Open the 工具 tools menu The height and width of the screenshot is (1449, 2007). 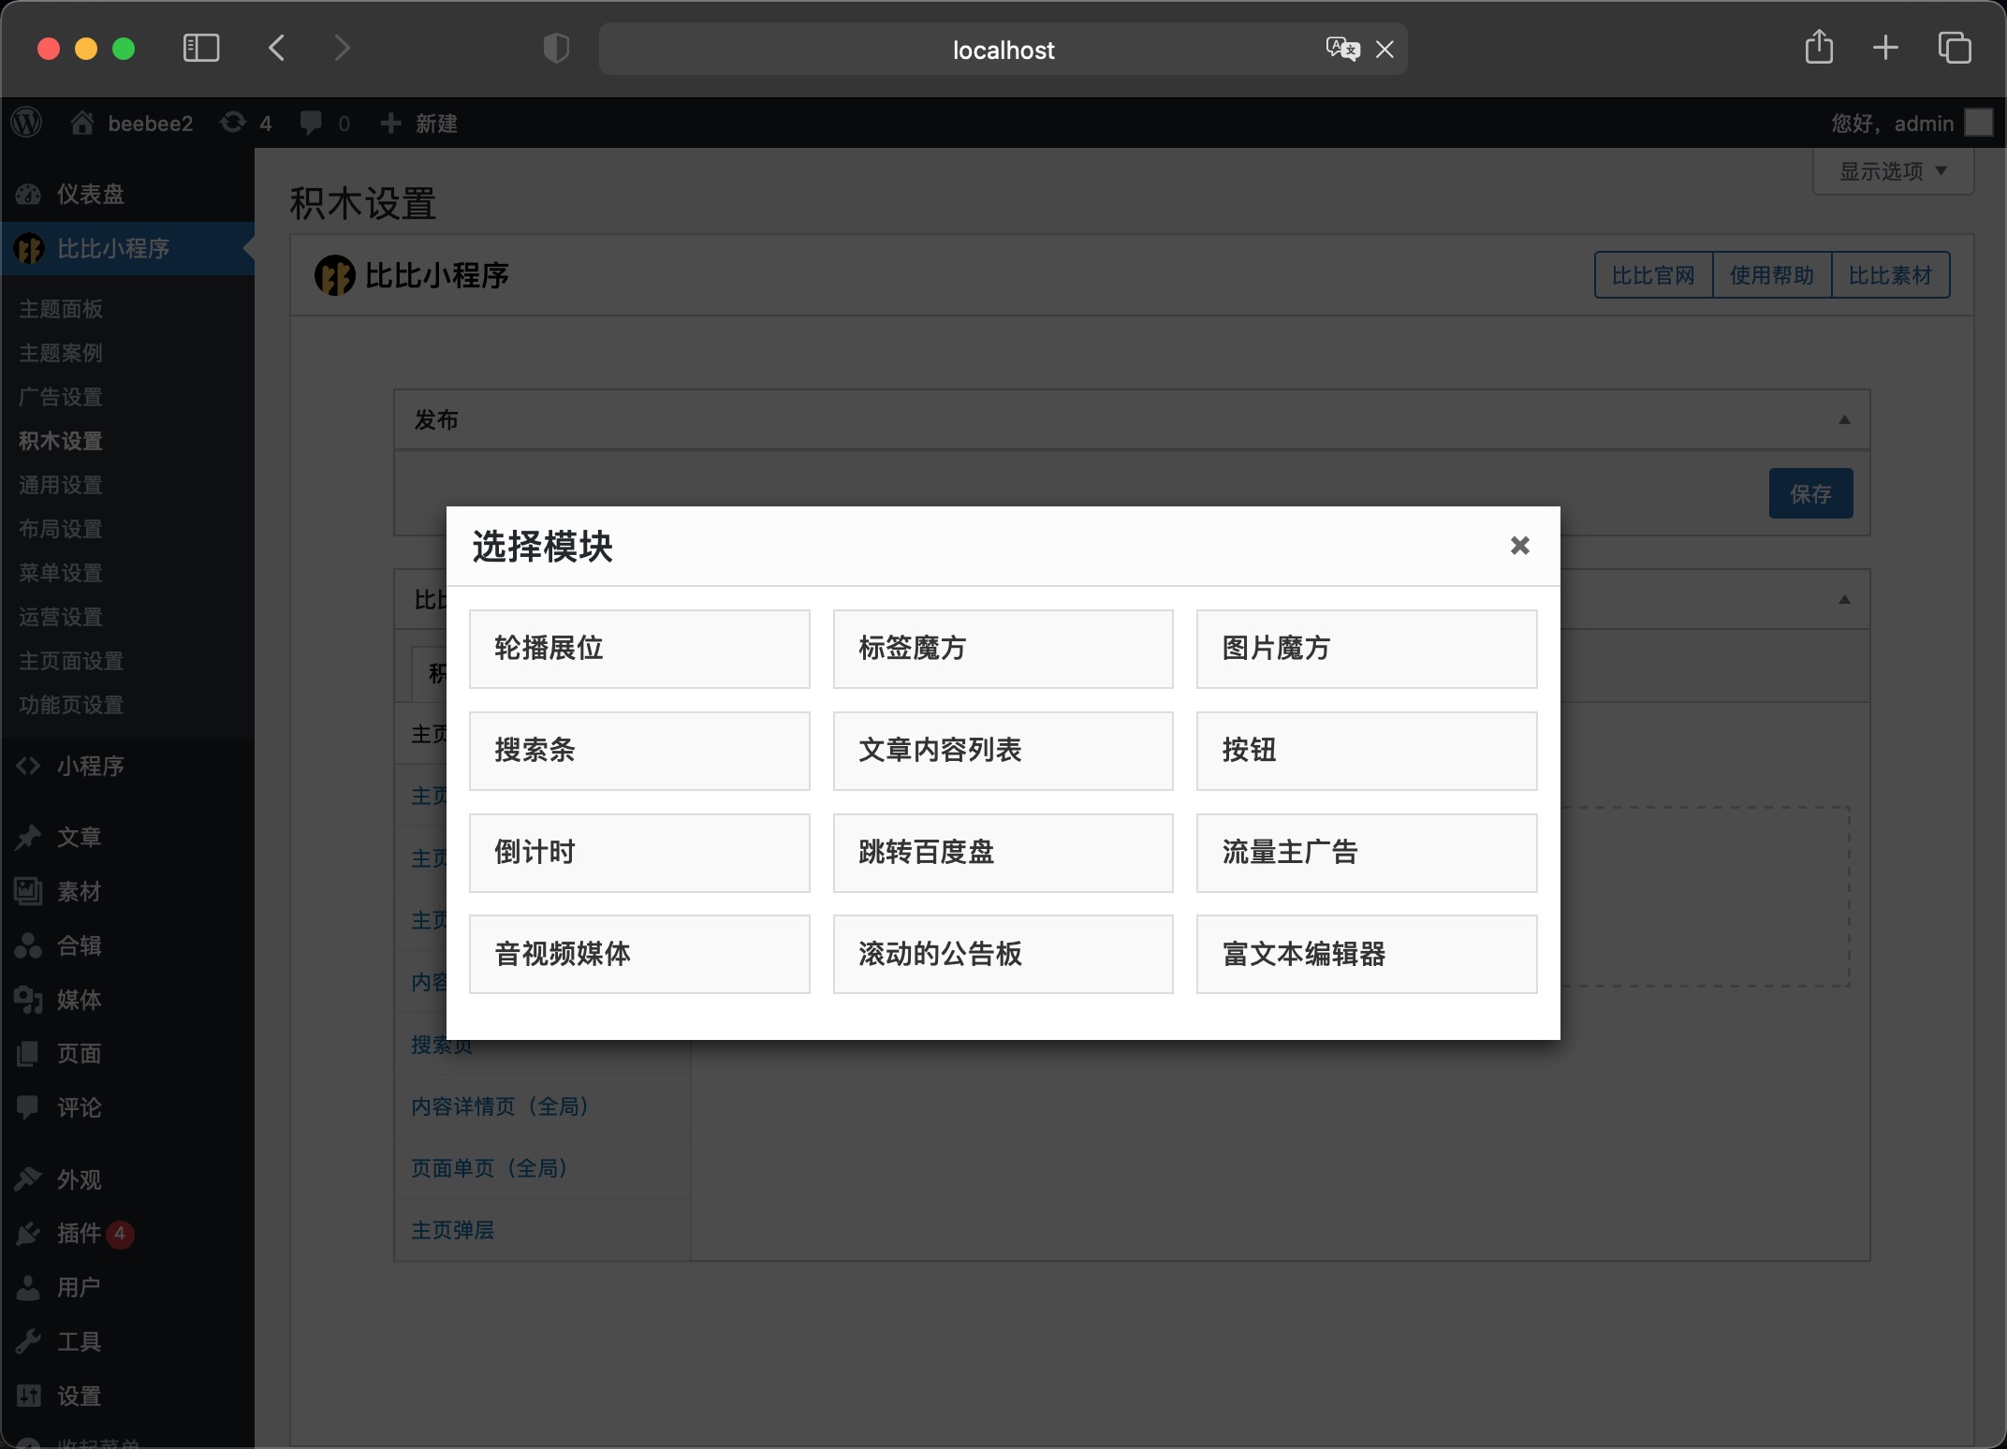[127, 1341]
